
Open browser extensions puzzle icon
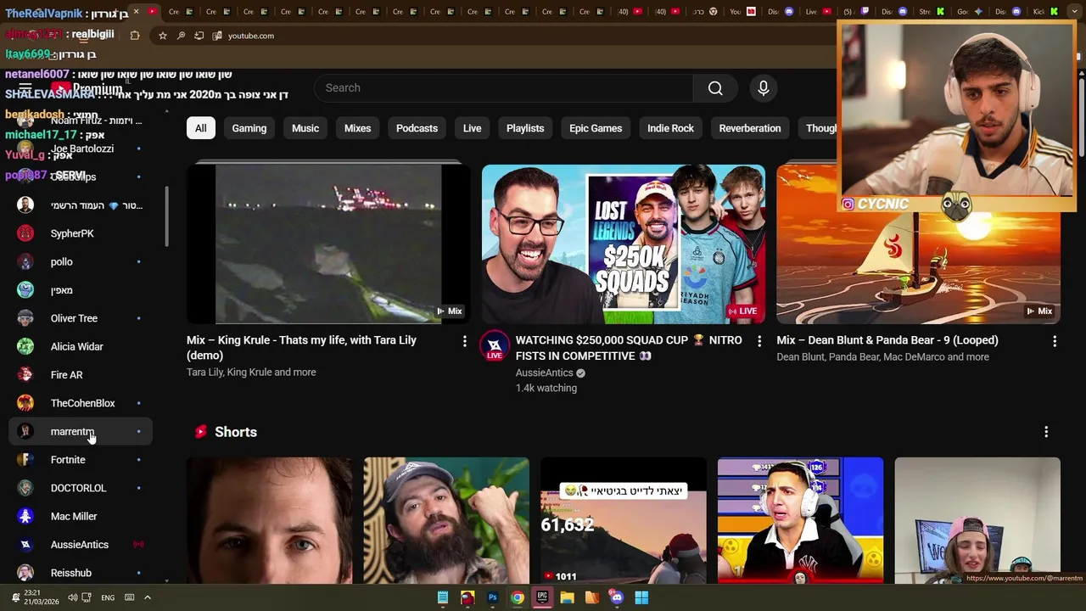point(135,36)
